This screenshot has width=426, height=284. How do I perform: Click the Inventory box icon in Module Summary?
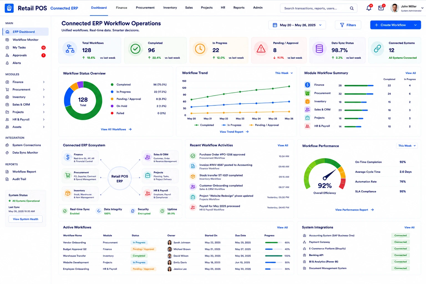coord(307,102)
